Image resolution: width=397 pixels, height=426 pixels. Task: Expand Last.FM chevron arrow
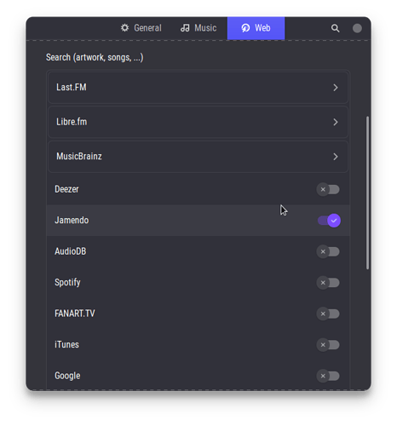(x=336, y=88)
